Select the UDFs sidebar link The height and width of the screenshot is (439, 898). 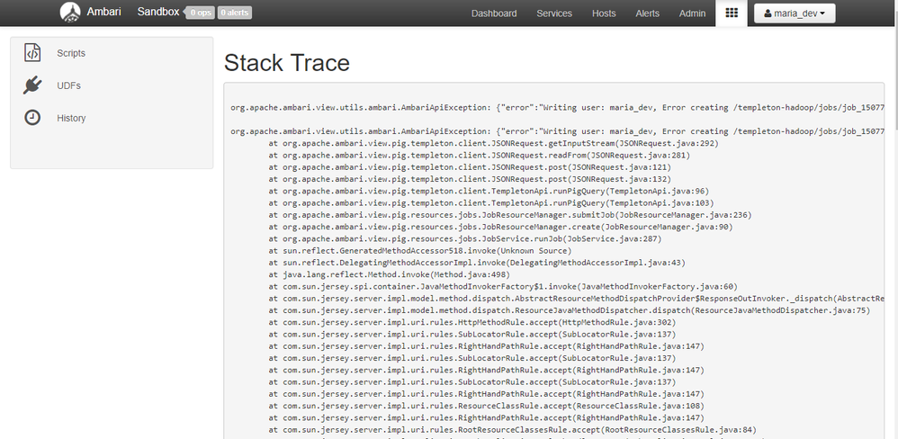click(x=69, y=85)
